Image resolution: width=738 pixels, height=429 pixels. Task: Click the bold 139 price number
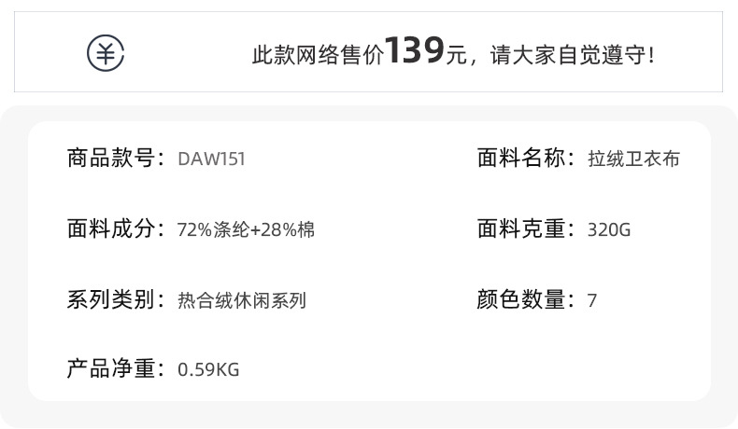[x=415, y=50]
